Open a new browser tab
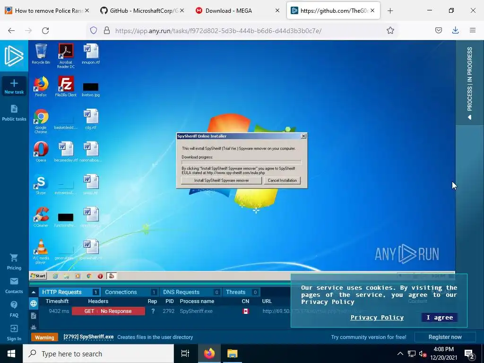484x363 pixels. point(390,11)
